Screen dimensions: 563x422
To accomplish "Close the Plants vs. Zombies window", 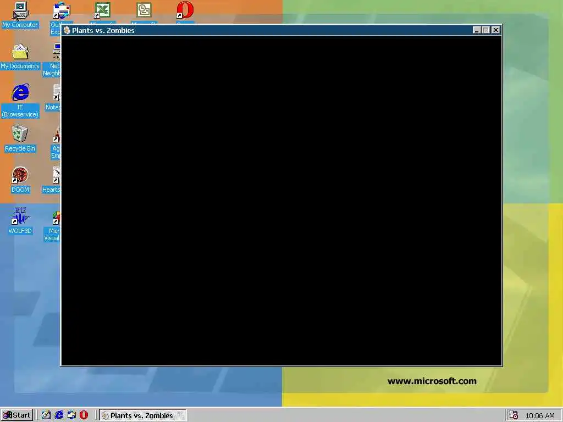I will 495,31.
